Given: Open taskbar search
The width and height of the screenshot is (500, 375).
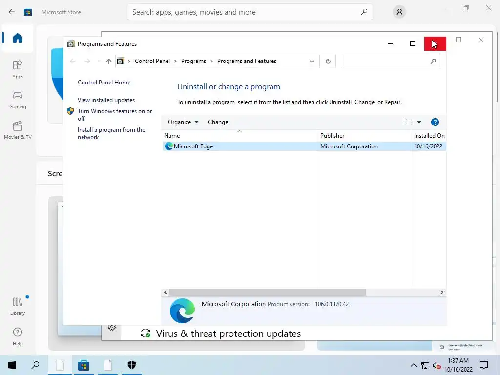Looking at the screenshot, I should 35,365.
